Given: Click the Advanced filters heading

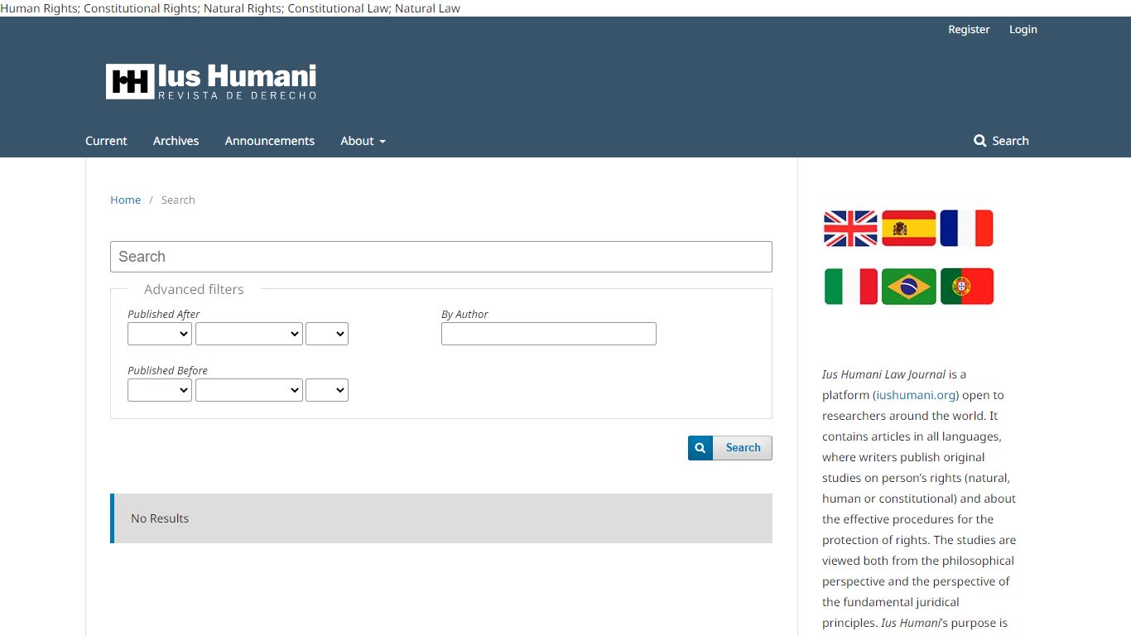Looking at the screenshot, I should pyautogui.click(x=194, y=289).
